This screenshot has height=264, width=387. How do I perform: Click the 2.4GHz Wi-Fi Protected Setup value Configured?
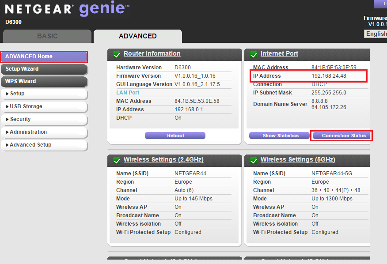click(x=188, y=232)
